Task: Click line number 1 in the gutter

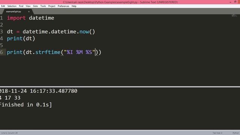Action: point(1,18)
